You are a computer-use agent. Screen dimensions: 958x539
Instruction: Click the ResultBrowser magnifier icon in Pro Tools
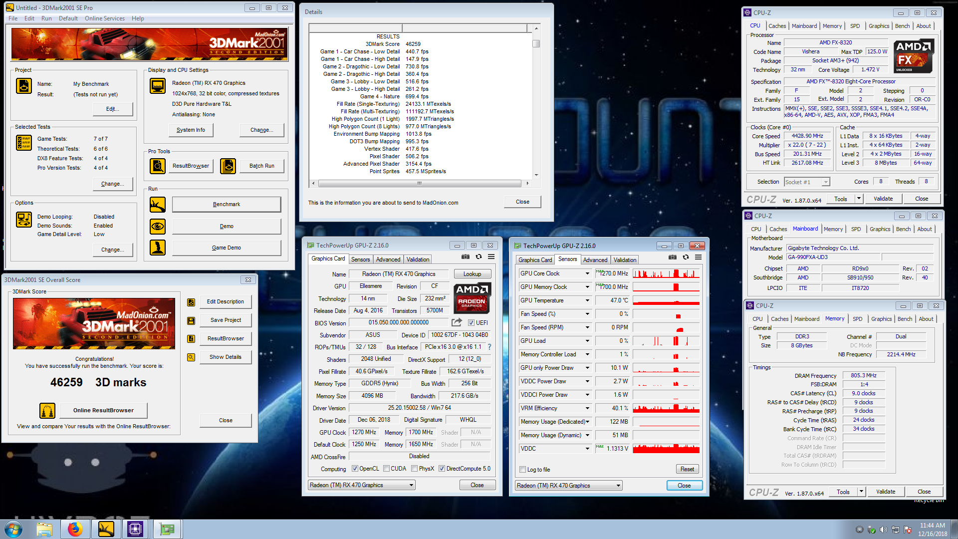point(158,166)
